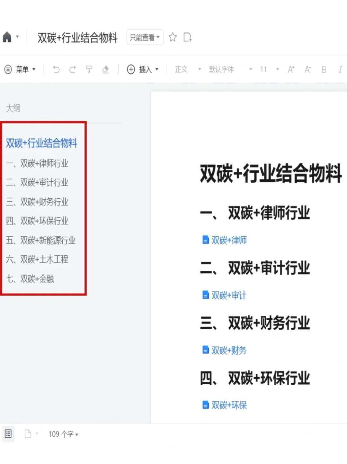Increase font size with A+ icon
Image resolution: width=347 pixels, height=464 pixels.
pyautogui.click(x=291, y=69)
